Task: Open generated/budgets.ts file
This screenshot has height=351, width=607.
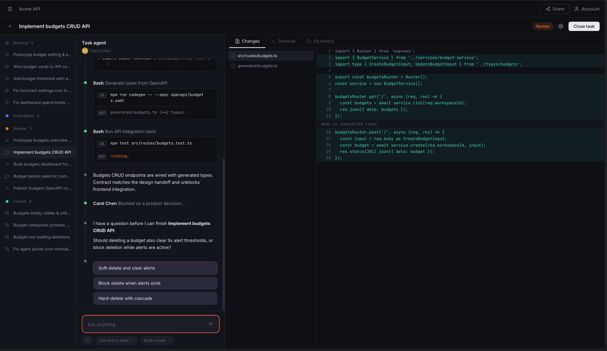Action: [x=271, y=66]
